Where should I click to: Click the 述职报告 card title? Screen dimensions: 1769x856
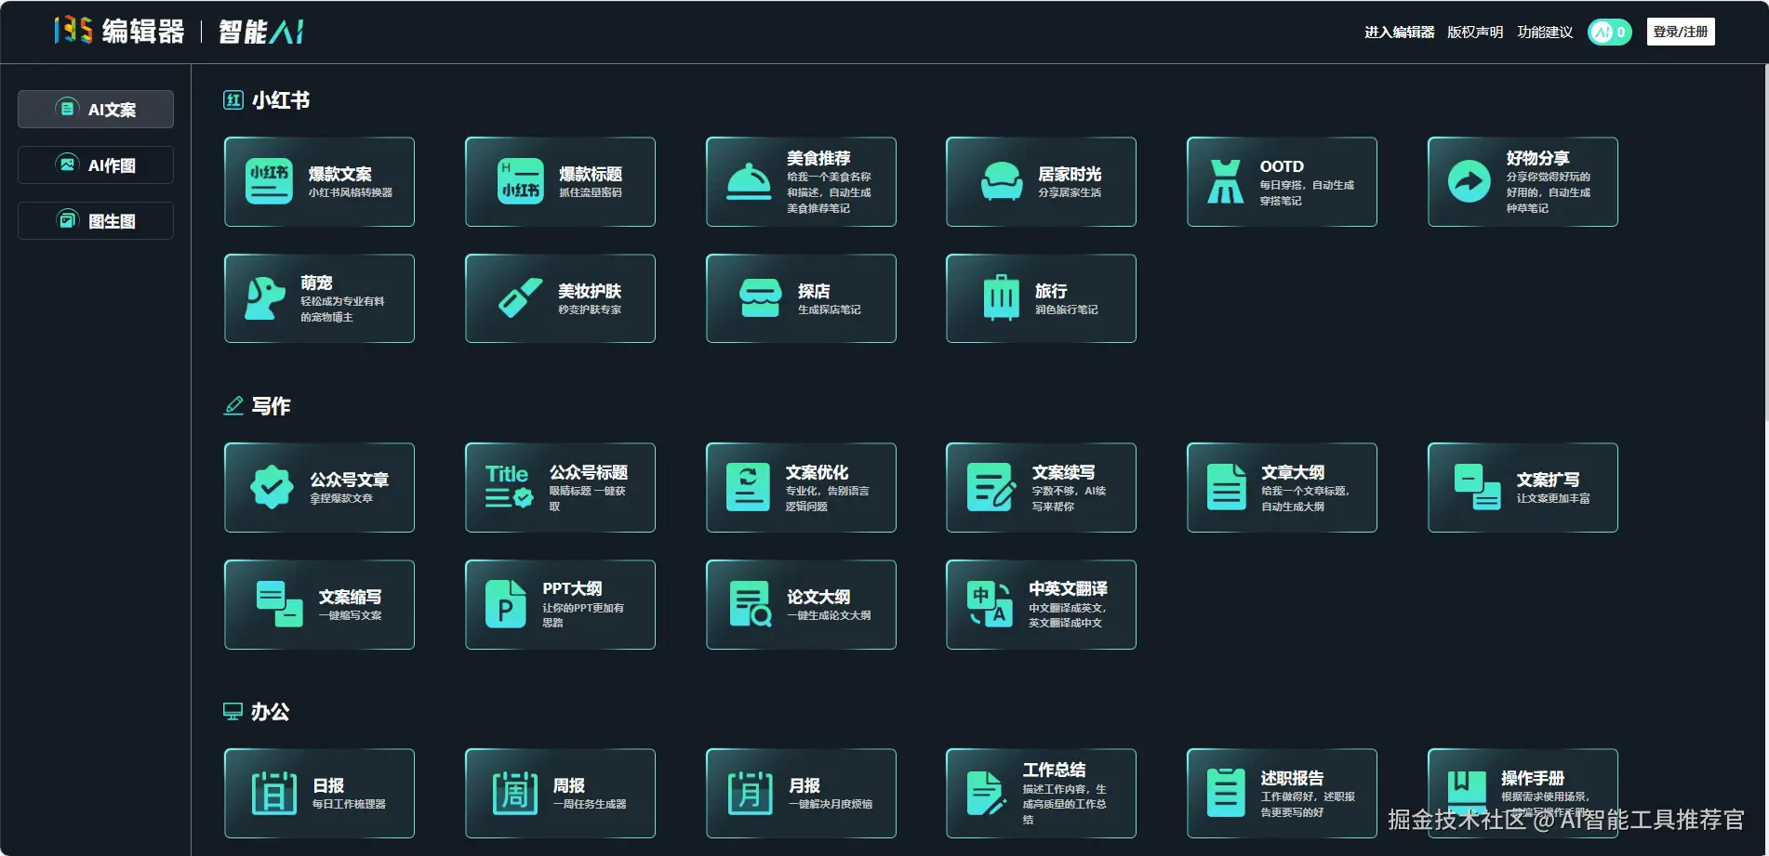click(1292, 778)
